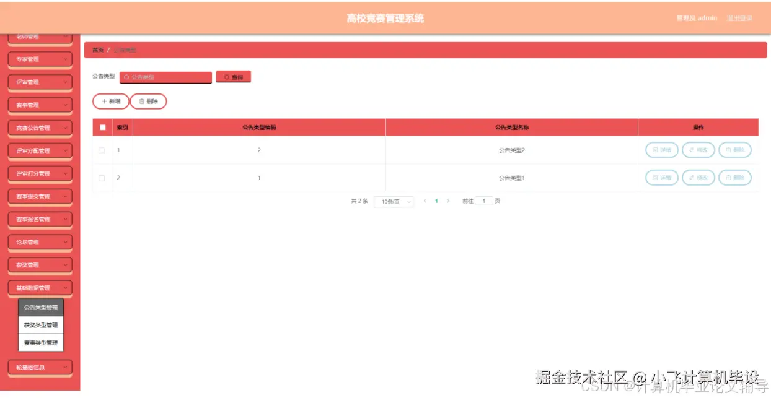Open the 赛事类型管理 submenu item
The image size is (771, 398).
click(x=41, y=343)
